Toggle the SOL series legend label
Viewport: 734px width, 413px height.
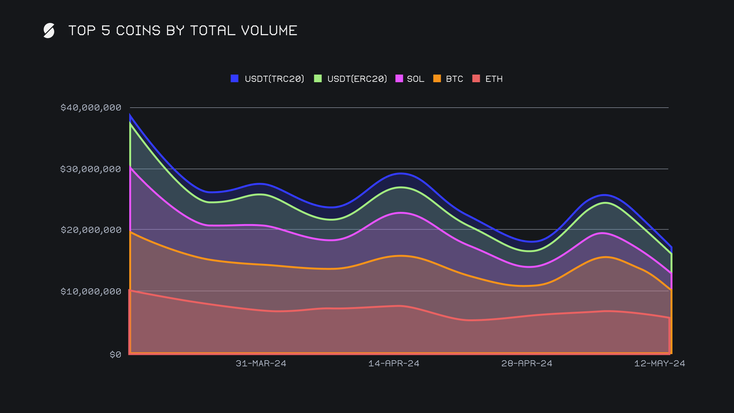(x=416, y=79)
